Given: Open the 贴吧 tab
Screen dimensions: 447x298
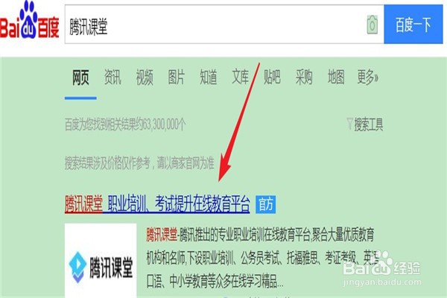Looking at the screenshot, I should coord(272,77).
